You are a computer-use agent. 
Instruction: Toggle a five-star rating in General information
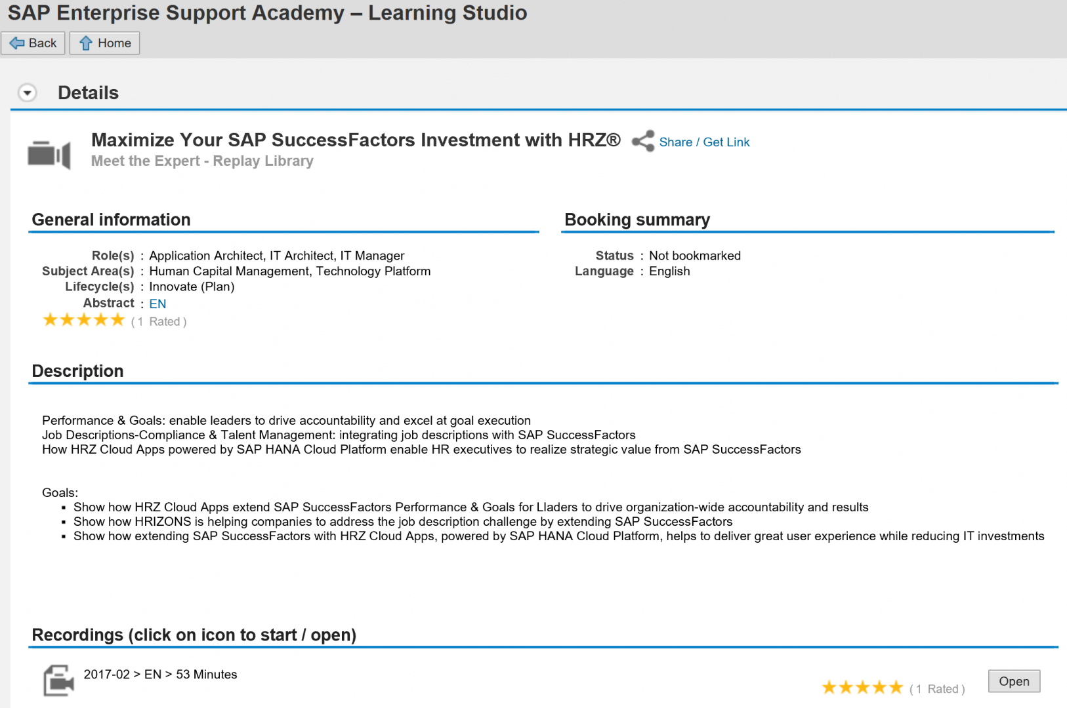[x=117, y=319]
